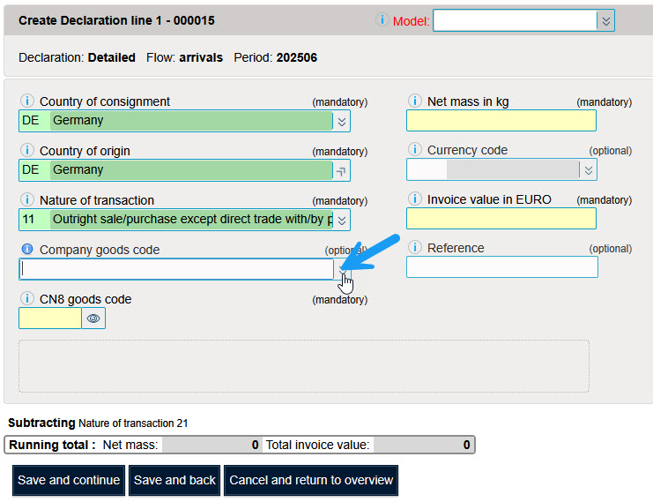Click Cancel and return to overview
Image resolution: width=653 pixels, height=502 pixels.
tap(311, 481)
